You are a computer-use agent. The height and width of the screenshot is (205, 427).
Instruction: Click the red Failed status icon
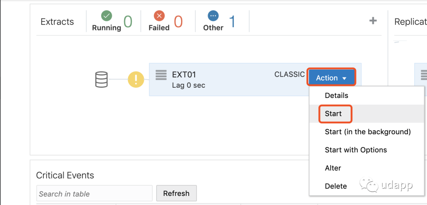159,16
